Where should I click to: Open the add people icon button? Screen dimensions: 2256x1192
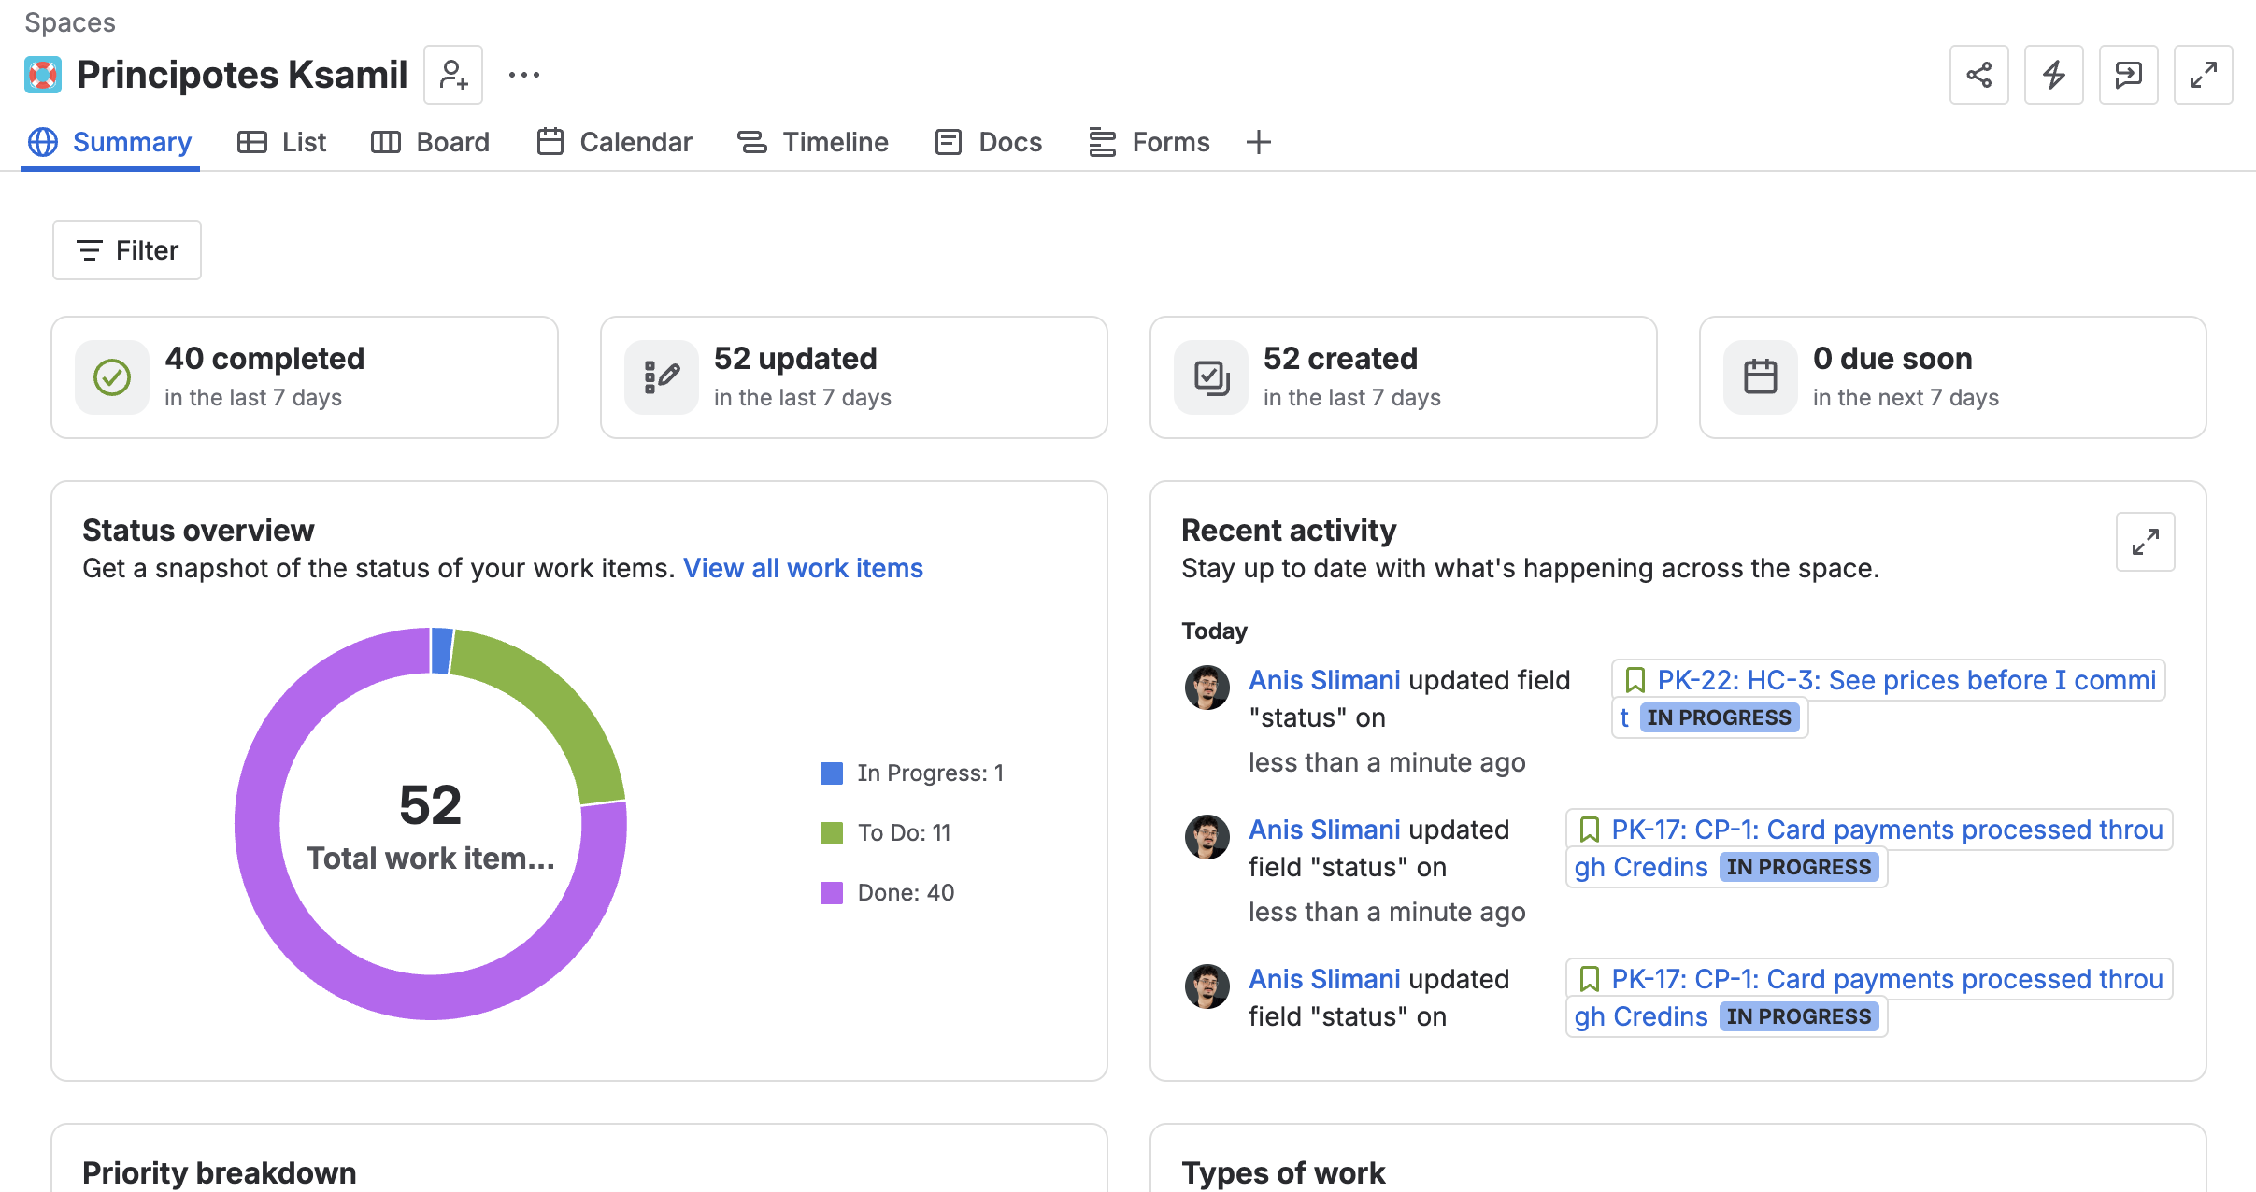[453, 75]
